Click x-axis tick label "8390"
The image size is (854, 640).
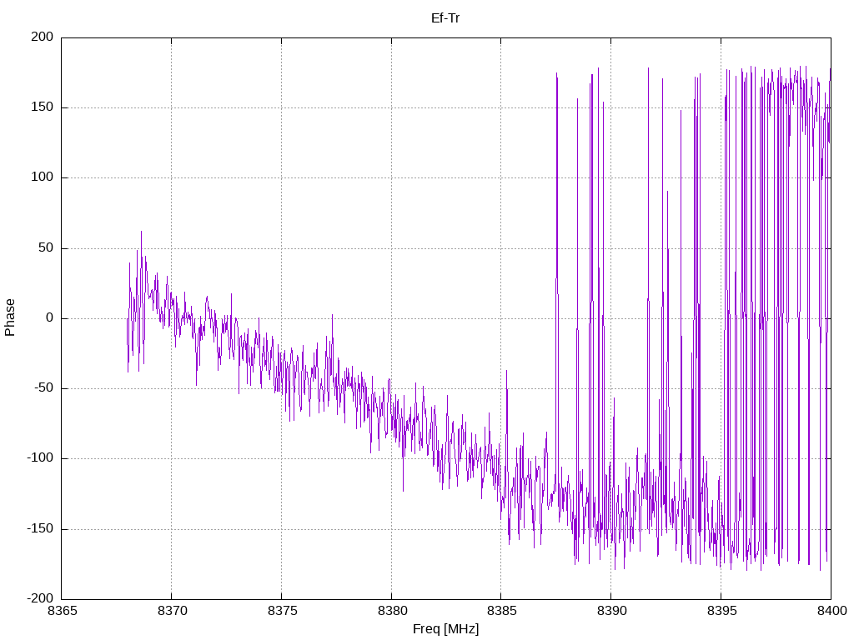tap(611, 611)
